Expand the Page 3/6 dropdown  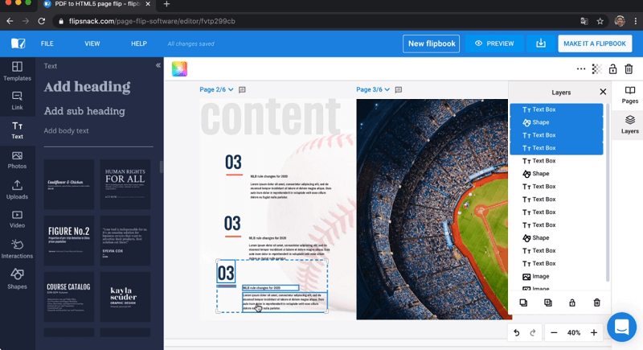[x=373, y=90]
